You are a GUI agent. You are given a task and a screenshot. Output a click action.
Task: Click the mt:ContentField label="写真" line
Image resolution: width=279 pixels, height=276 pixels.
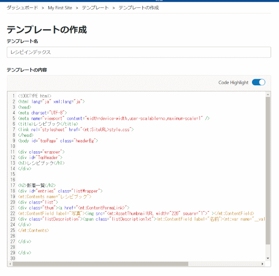(136, 213)
